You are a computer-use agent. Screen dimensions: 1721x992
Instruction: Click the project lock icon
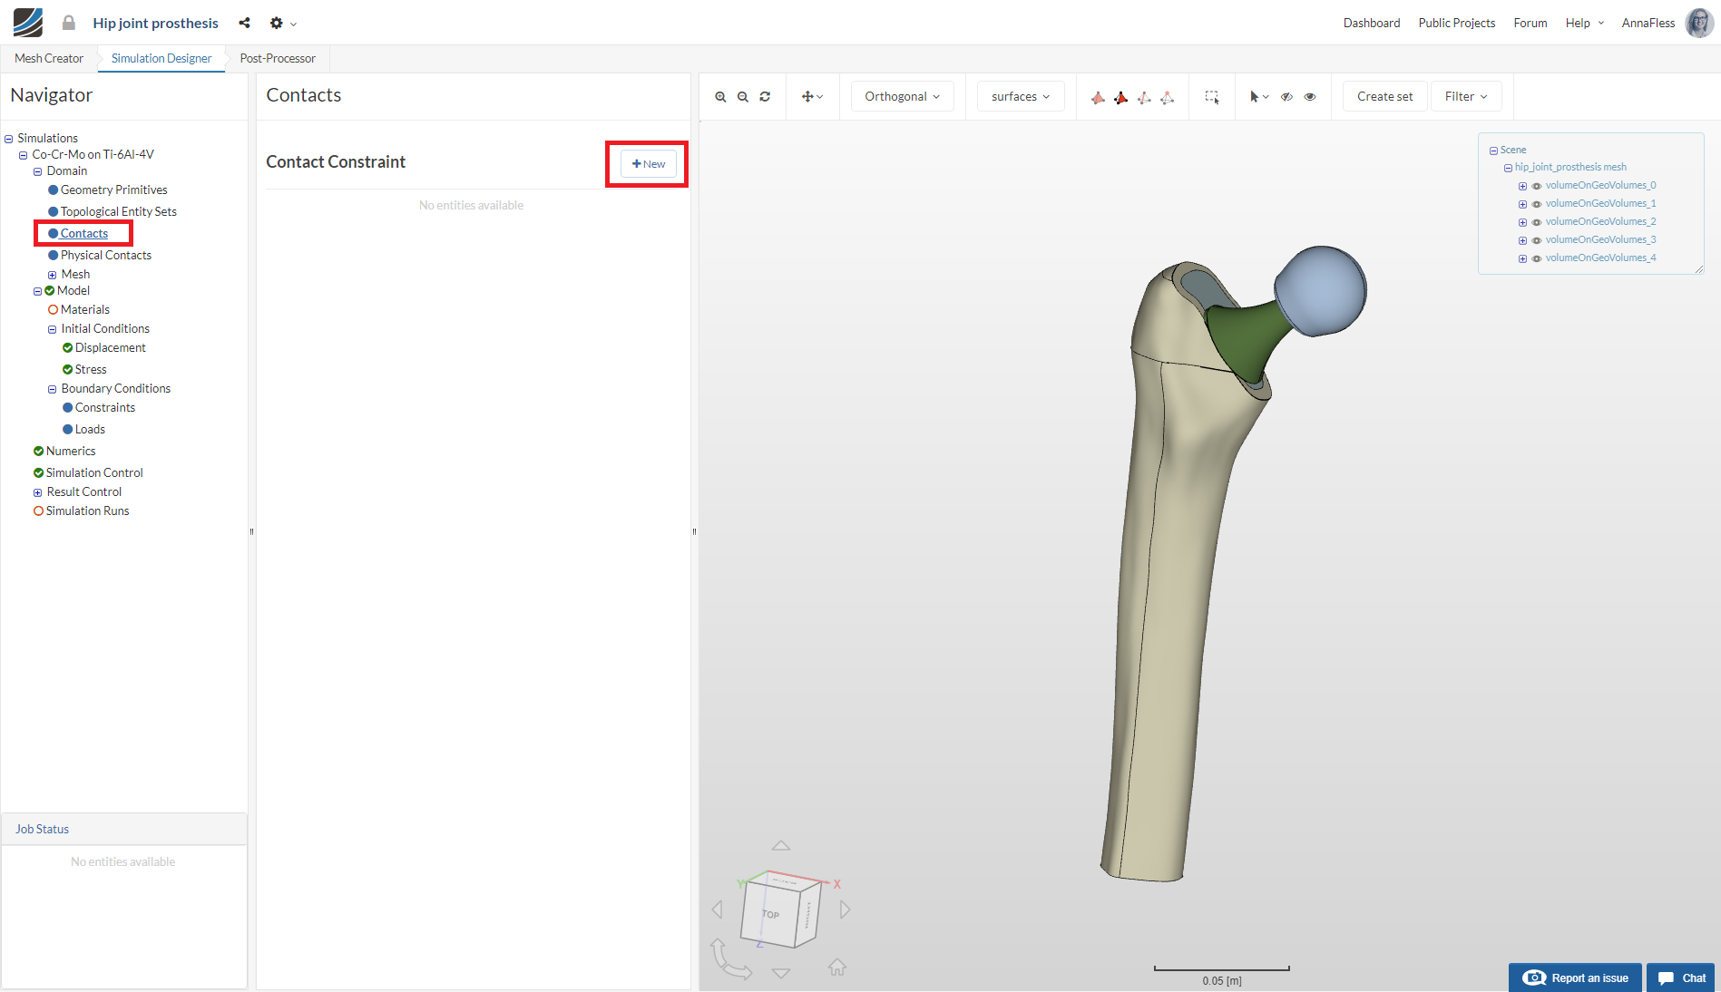coord(68,23)
